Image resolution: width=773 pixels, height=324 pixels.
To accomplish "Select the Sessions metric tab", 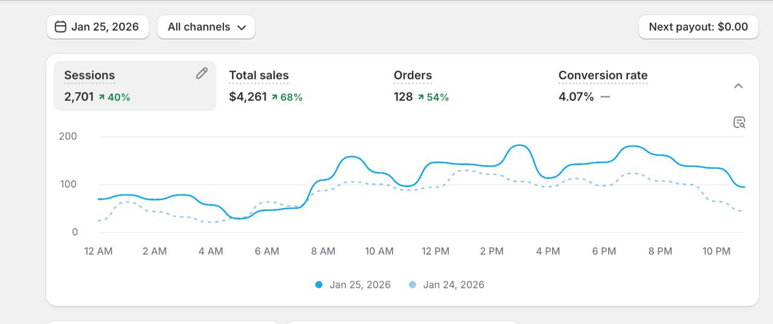I will pos(134,86).
